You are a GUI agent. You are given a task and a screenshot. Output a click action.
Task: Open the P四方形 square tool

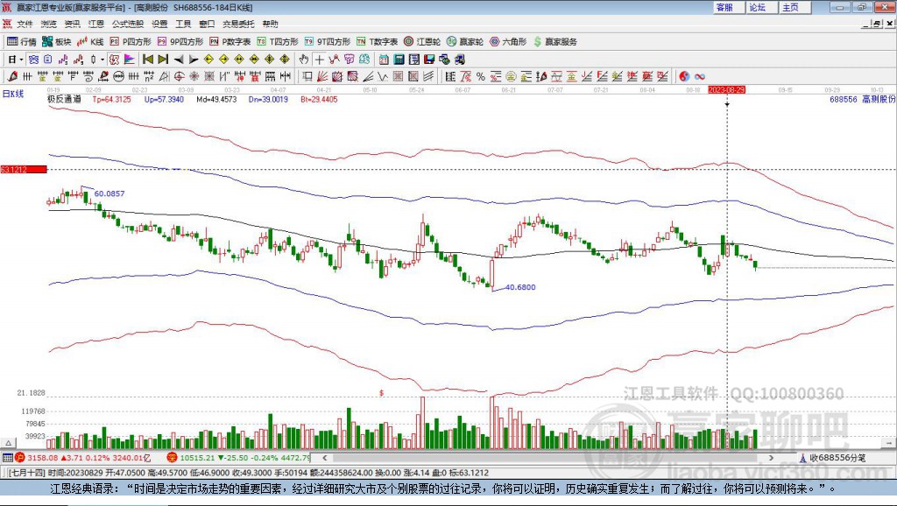click(130, 42)
